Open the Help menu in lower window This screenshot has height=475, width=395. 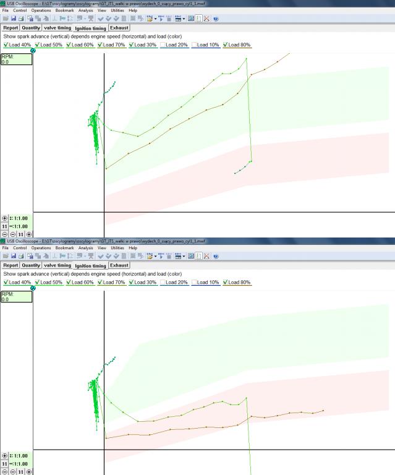click(x=133, y=248)
